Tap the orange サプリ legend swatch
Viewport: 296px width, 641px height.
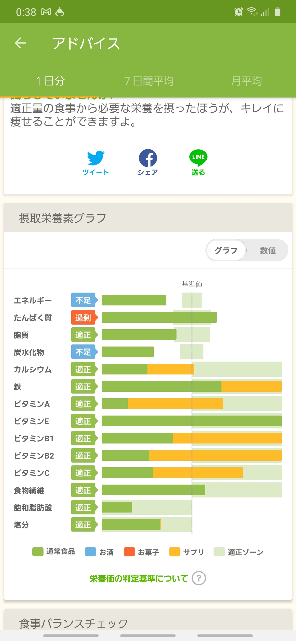point(175,552)
